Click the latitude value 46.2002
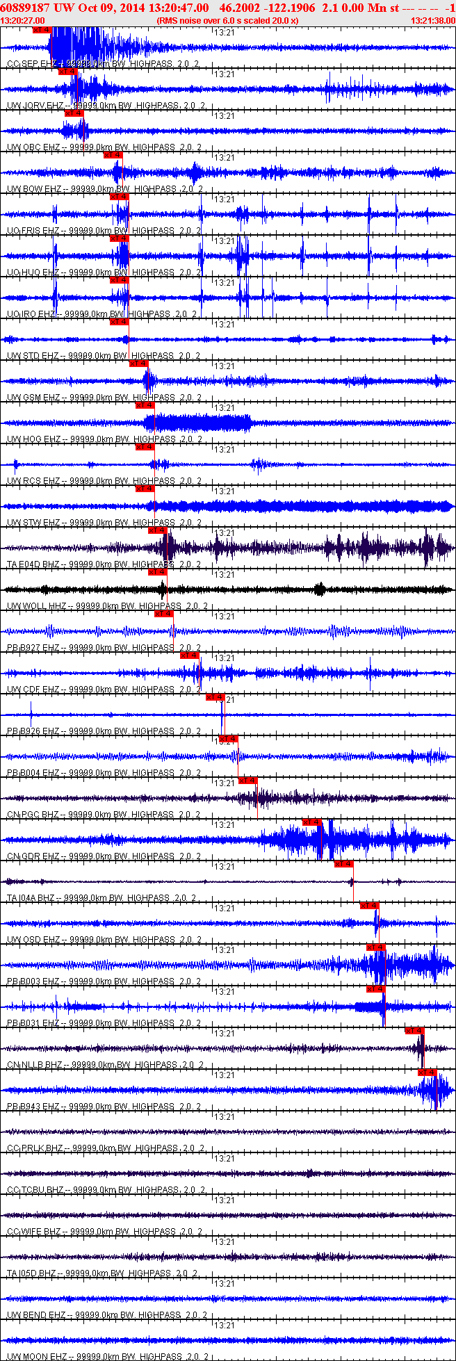 241,8
